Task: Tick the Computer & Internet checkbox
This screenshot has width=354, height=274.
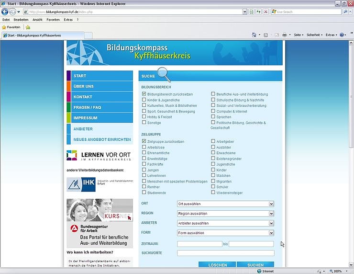Action: tap(213, 111)
